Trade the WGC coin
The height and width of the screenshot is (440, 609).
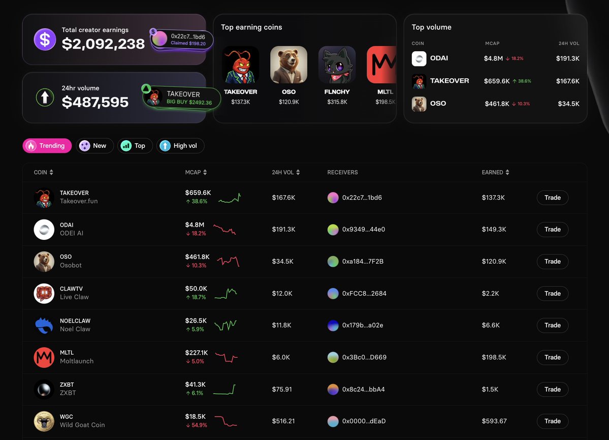552,421
